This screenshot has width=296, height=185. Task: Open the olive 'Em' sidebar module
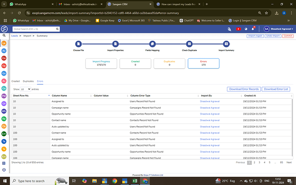tap(4, 157)
